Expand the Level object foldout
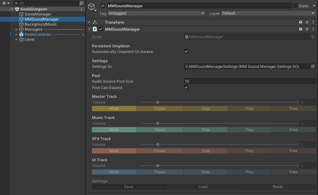Viewport: 318px width, 195px height. 17,39
